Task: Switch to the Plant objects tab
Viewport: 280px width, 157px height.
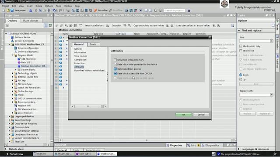Action: tap(31, 20)
